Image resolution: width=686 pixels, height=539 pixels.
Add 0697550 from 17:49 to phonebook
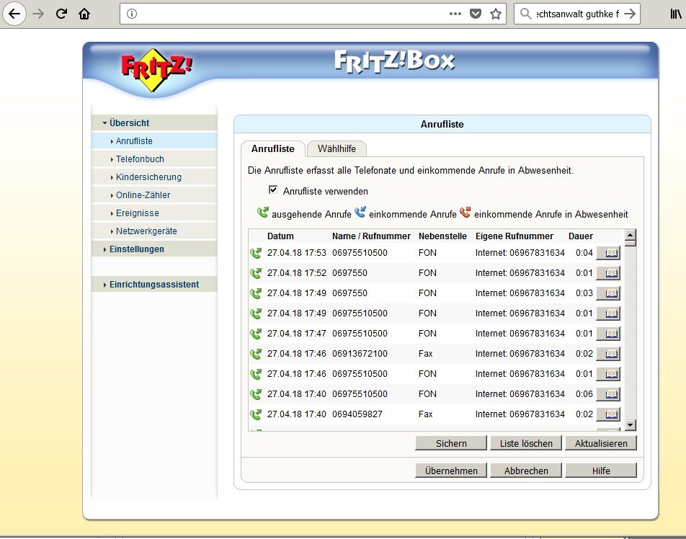coord(608,293)
